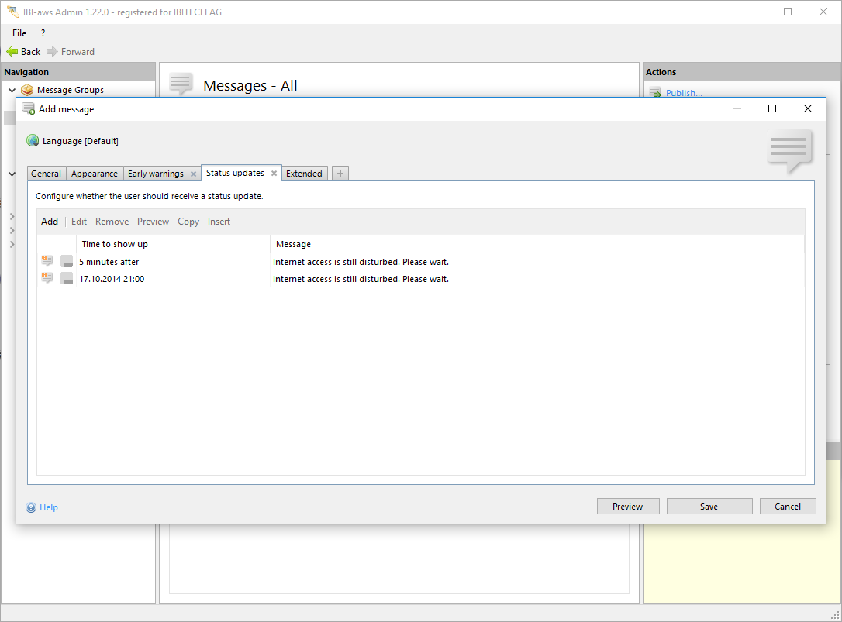
Task: Switch to the Appearance tab
Action: tap(95, 174)
